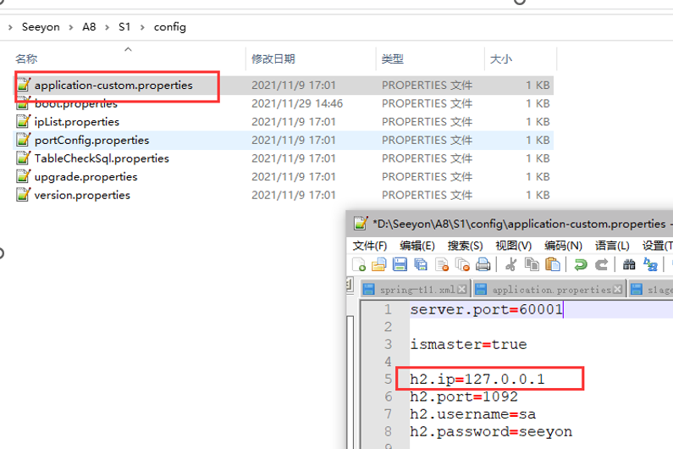Click config folder in breadcrumb

[x=170, y=27]
